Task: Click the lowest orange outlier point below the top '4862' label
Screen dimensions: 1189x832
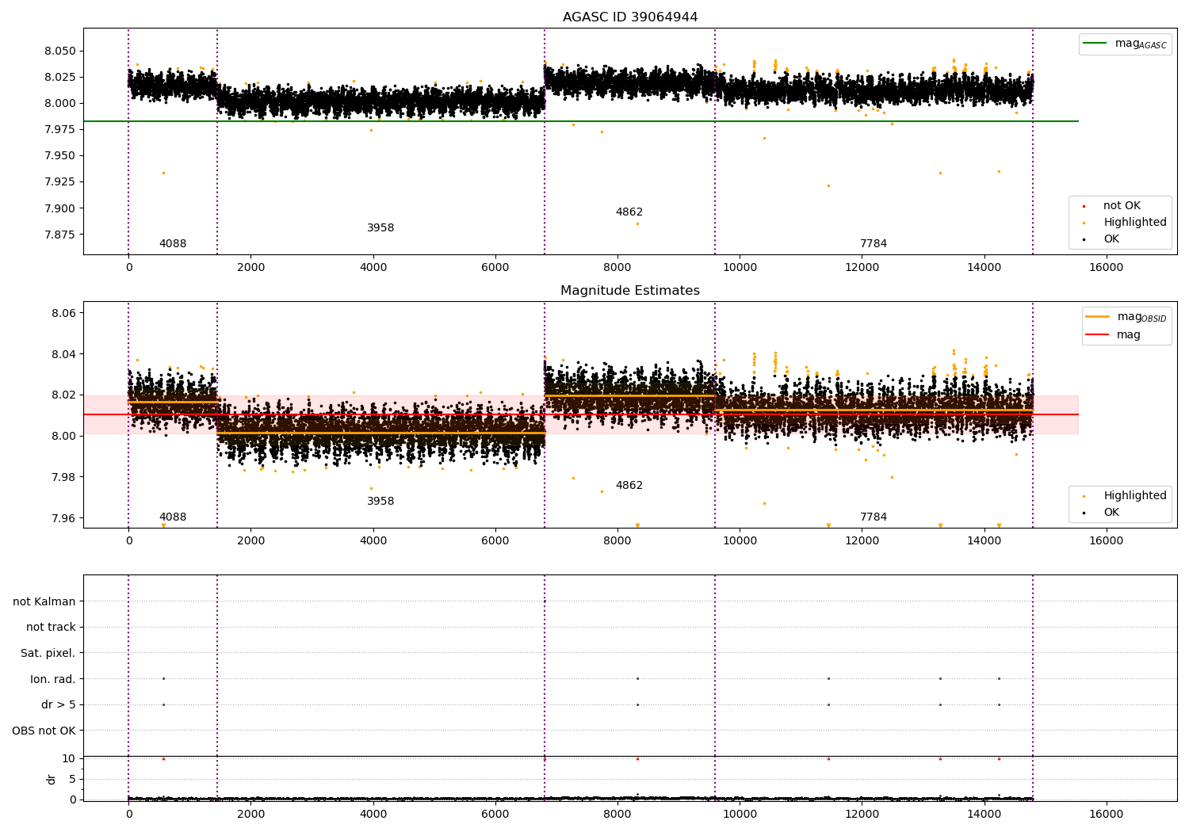Action: 637,223
